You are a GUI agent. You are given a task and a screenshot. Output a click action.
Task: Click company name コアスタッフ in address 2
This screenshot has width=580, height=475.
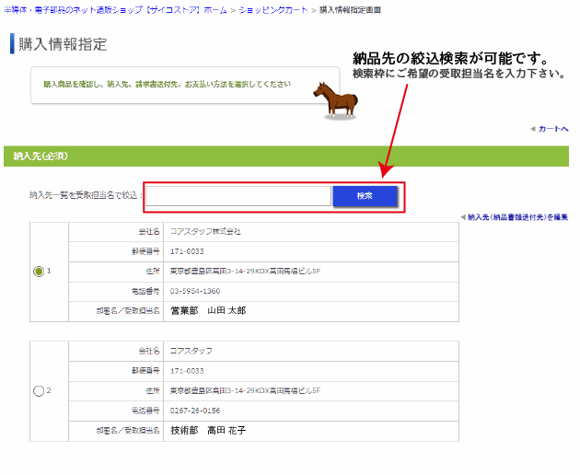pos(191,351)
